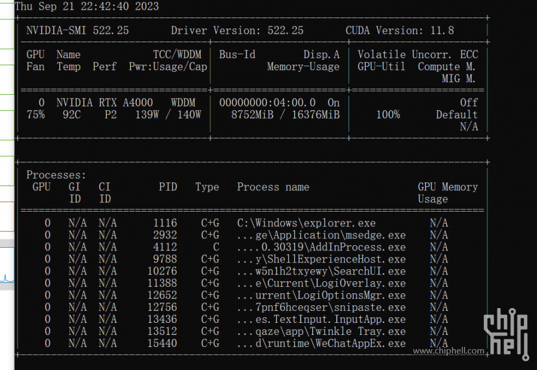Click the MIG M. header label

click(458, 78)
